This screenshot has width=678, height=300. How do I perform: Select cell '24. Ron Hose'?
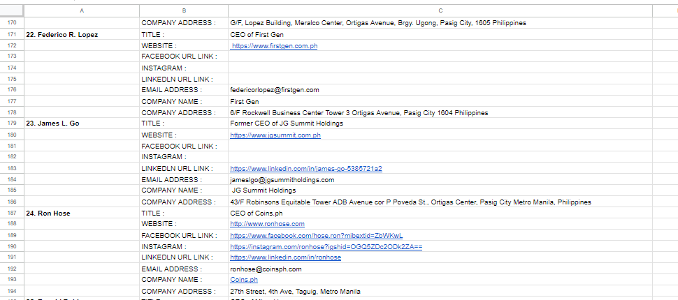82,213
